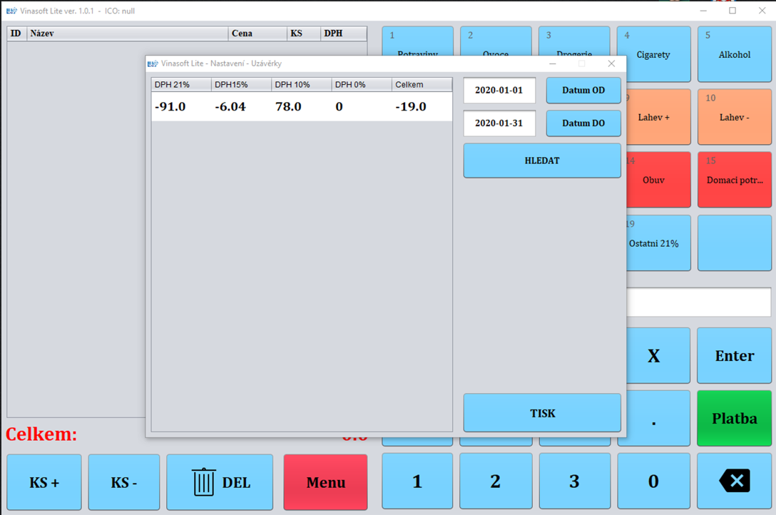Click the 2020-01-01 start date field

[499, 90]
